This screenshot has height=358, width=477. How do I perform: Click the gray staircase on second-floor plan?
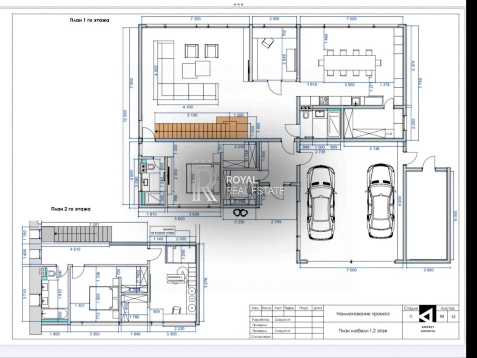(x=77, y=235)
